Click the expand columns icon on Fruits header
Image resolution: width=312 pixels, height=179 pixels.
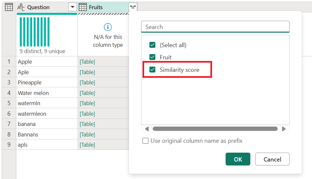point(133,7)
